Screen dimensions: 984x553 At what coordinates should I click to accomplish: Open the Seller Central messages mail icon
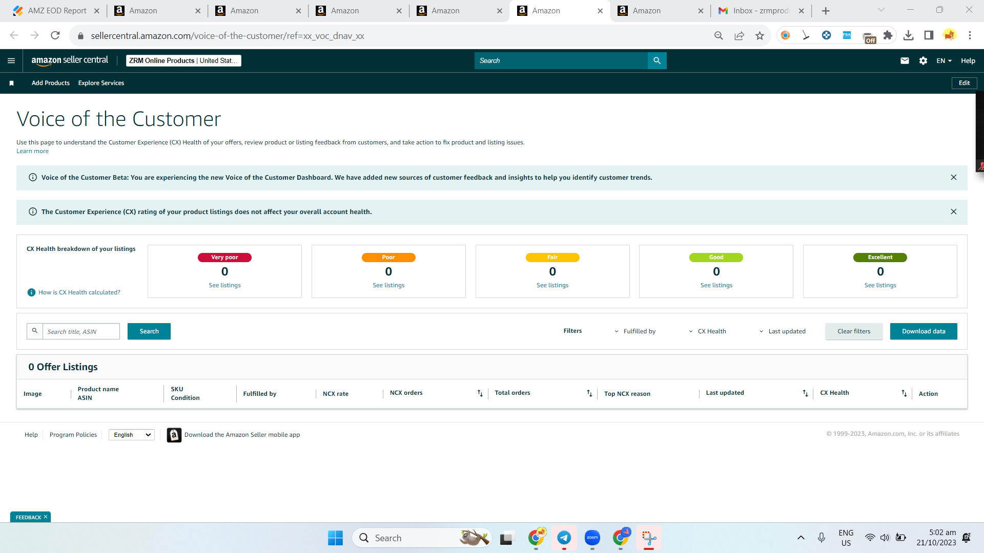pos(905,60)
